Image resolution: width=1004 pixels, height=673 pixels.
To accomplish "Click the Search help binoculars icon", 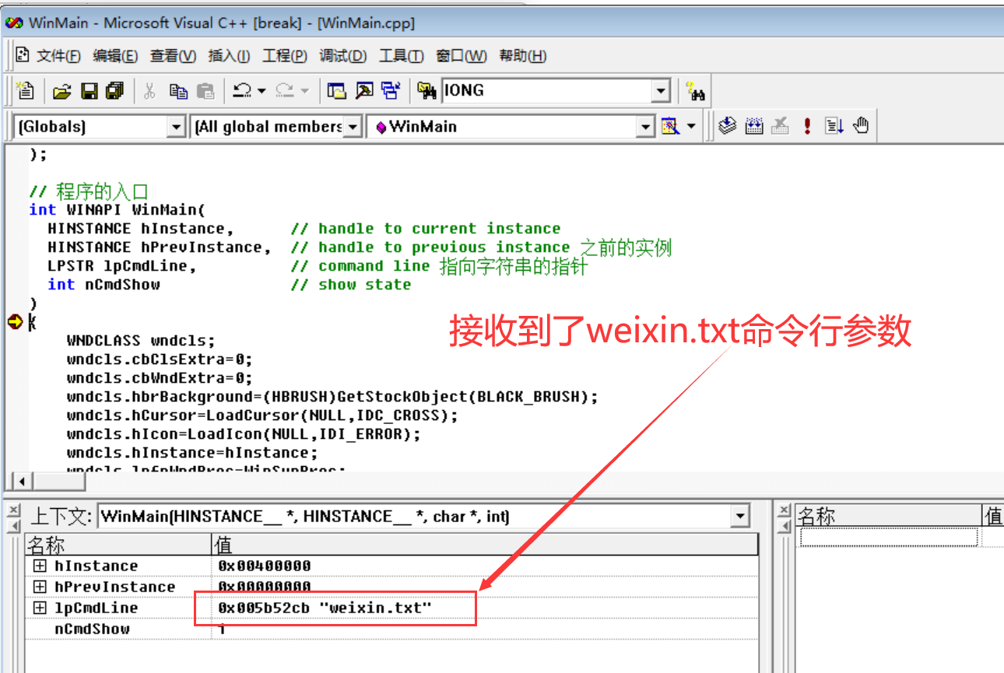I will [696, 92].
